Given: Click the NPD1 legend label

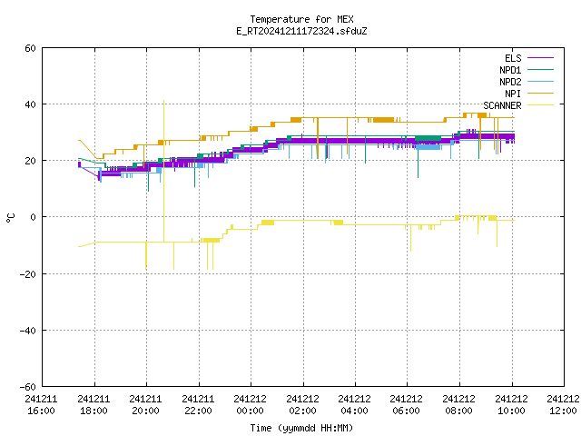Looking at the screenshot, I should 510,70.
